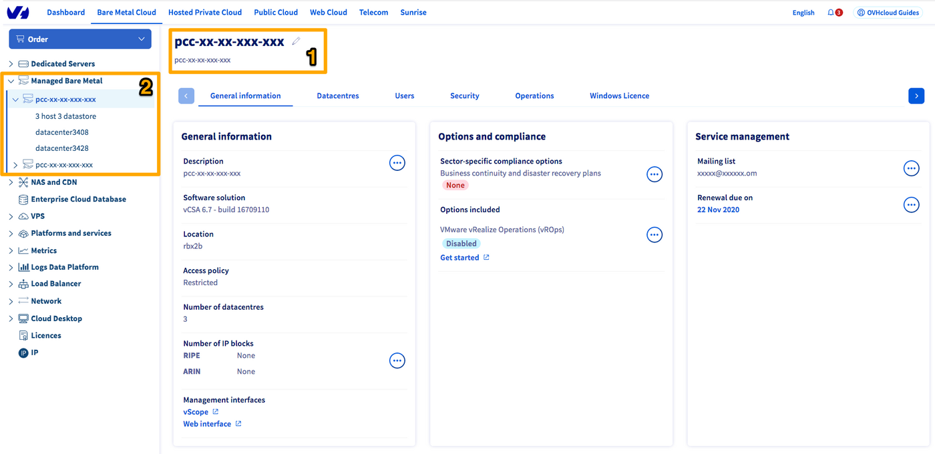Click the Get started link
The width and height of the screenshot is (935, 454).
pyautogui.click(x=459, y=258)
